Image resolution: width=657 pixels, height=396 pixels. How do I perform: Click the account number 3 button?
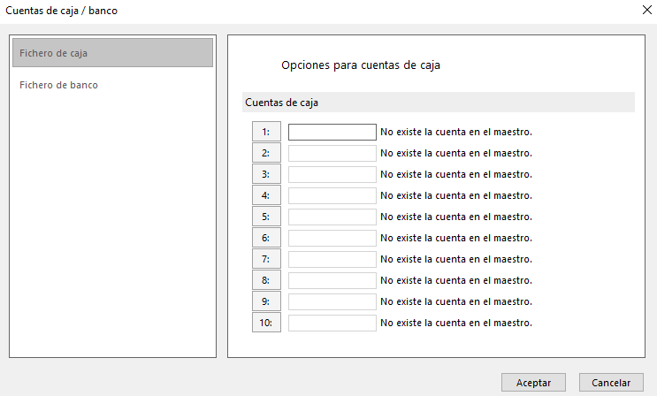pos(266,174)
